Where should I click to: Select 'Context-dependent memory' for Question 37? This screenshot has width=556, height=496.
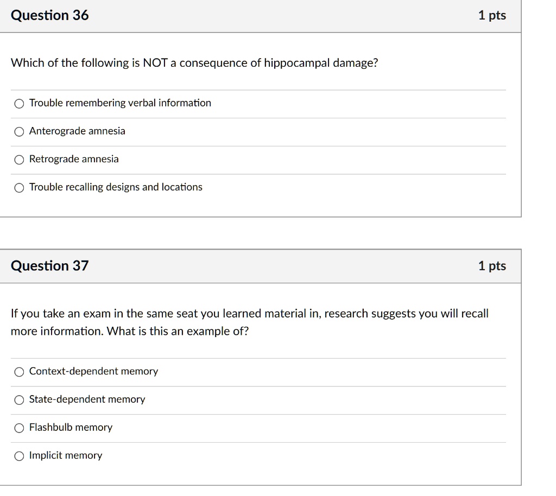(x=19, y=372)
